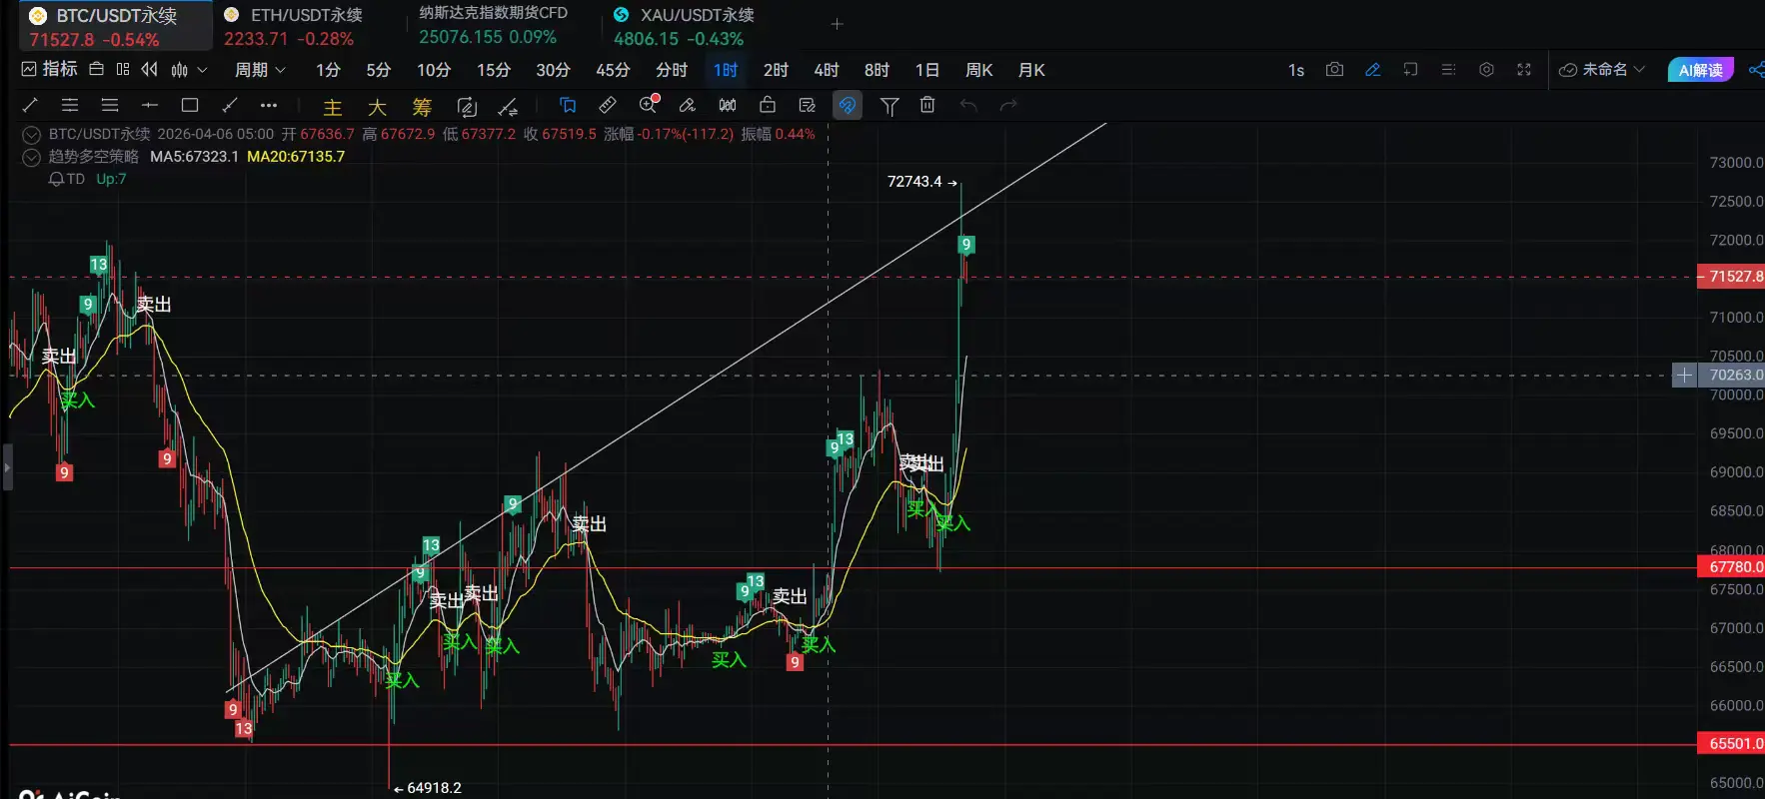Click the zoom-in magnifier icon

649,104
